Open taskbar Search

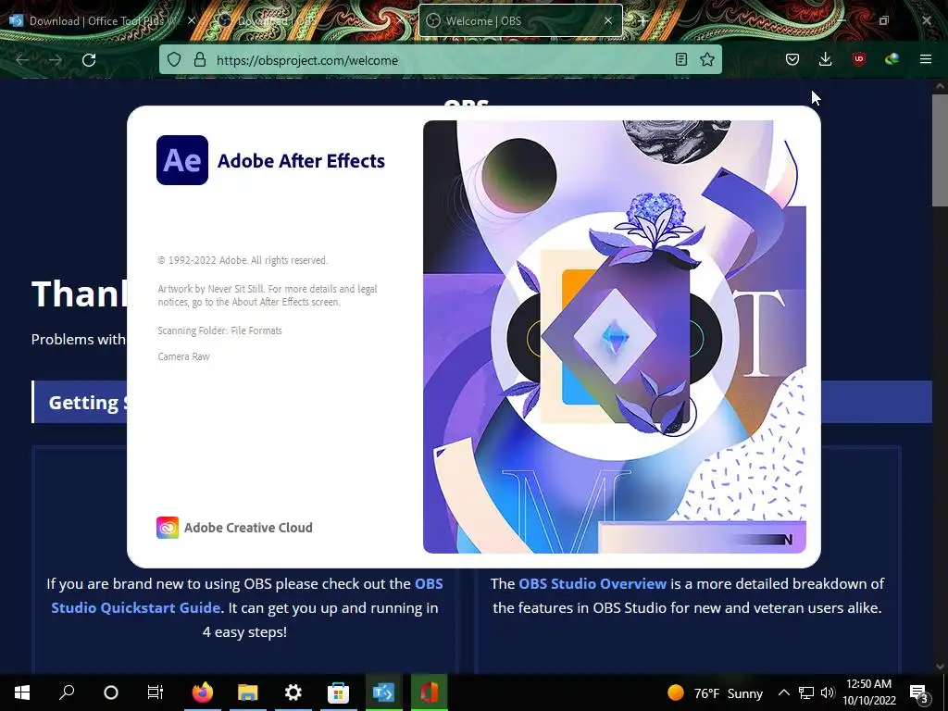pos(67,692)
